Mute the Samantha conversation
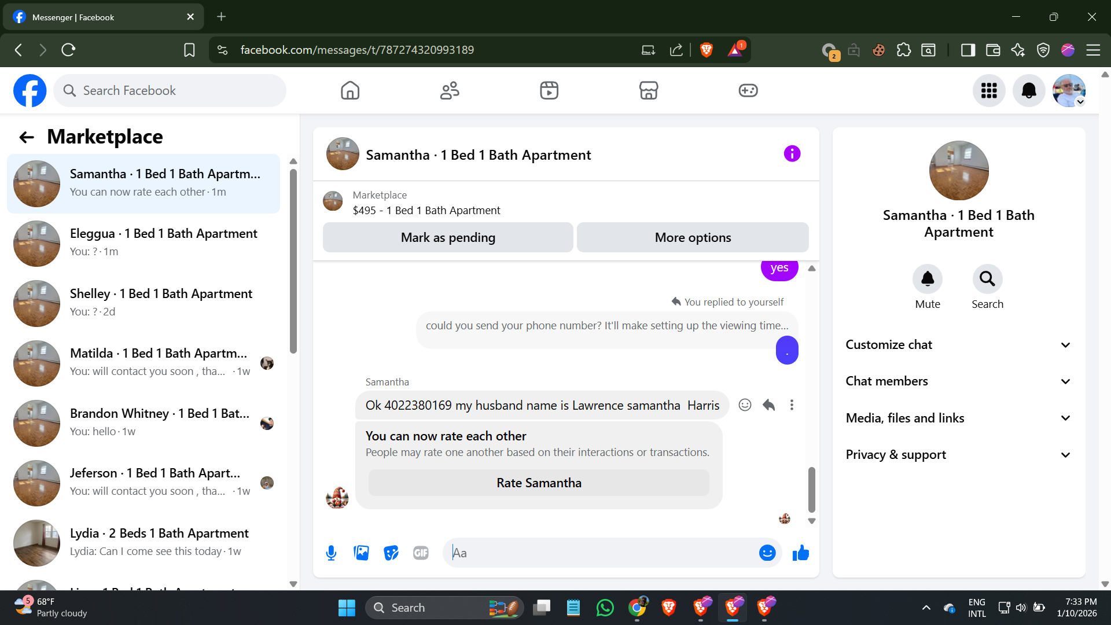Screen dimensions: 1111x625 pyautogui.click(x=927, y=280)
